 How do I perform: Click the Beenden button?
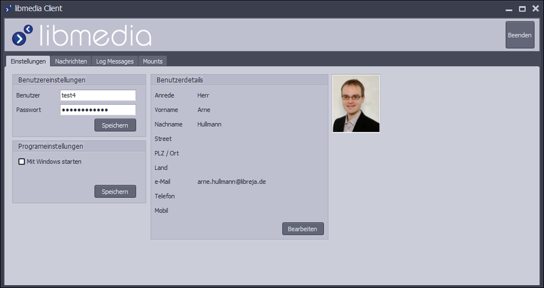(x=520, y=34)
